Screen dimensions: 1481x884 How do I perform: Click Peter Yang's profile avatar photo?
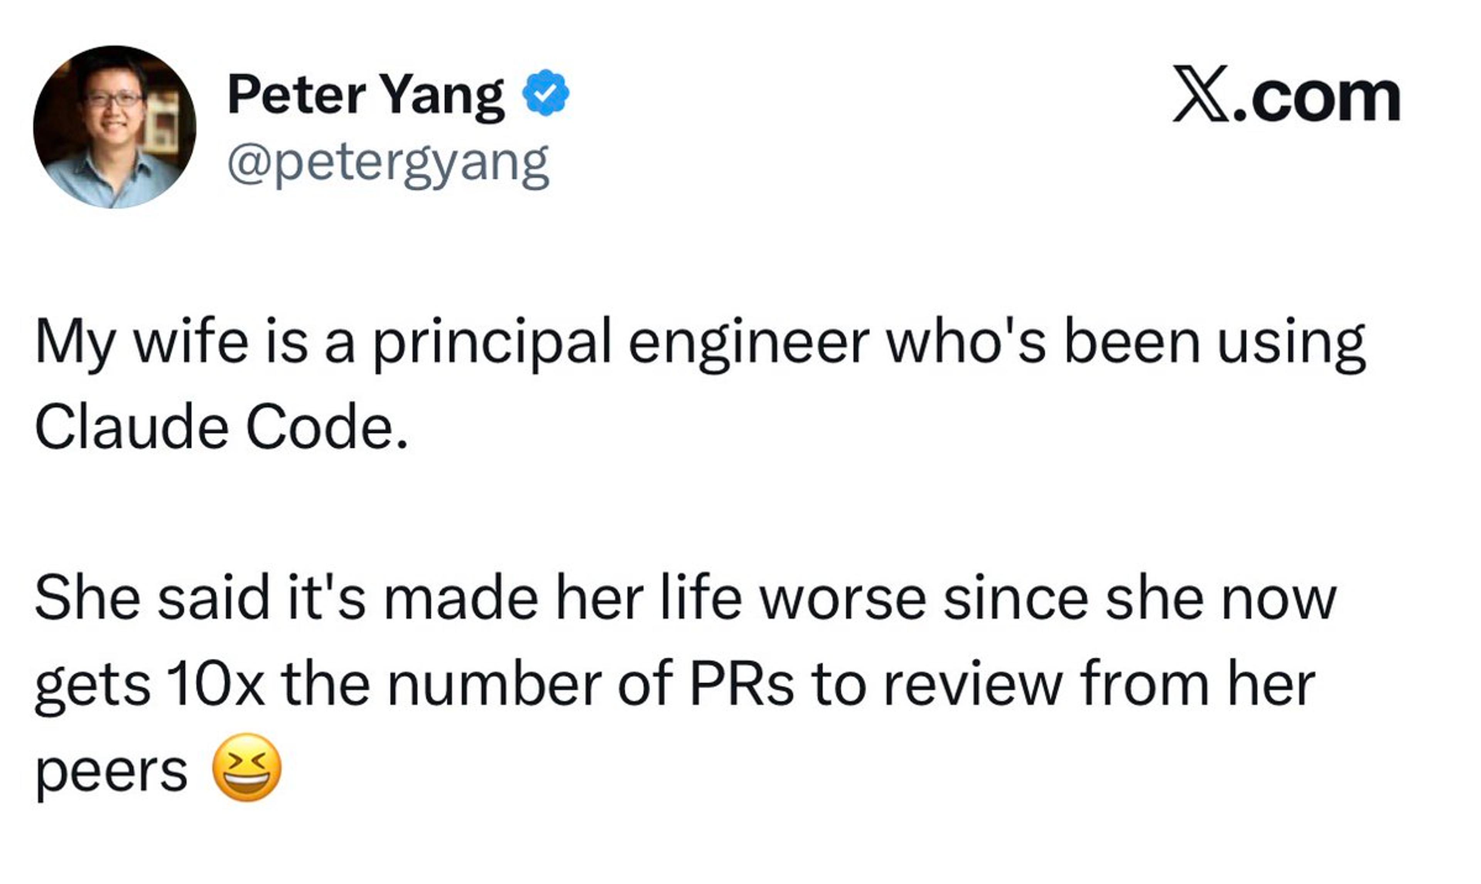(x=115, y=127)
